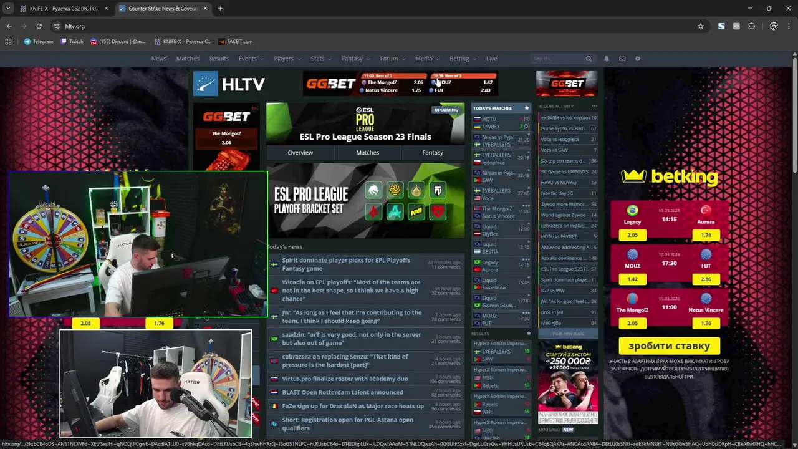Open the HLTV settings gear
The height and width of the screenshot is (449, 798).
coord(637,59)
